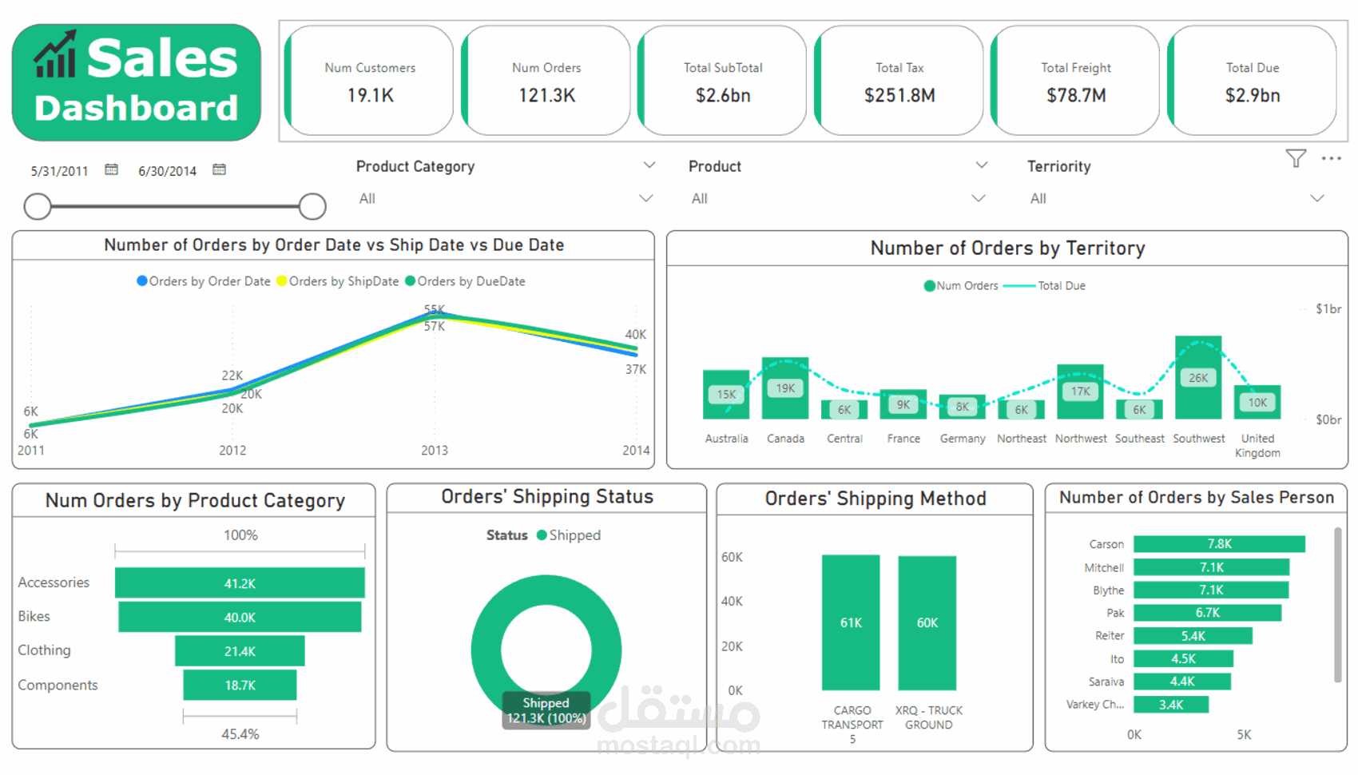Select the Southwest territory bar
The image size is (1358, 775).
[x=1198, y=377]
